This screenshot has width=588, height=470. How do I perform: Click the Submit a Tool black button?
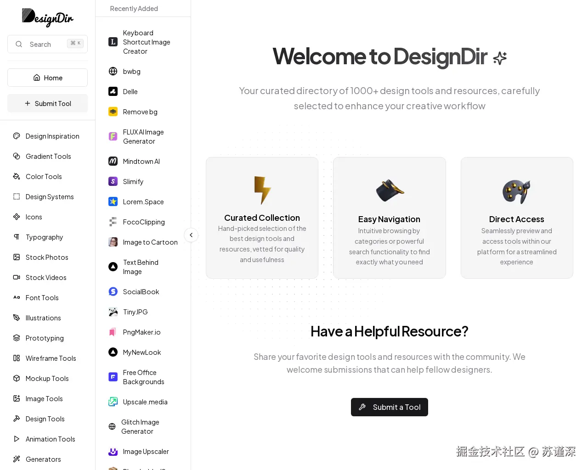coord(390,407)
